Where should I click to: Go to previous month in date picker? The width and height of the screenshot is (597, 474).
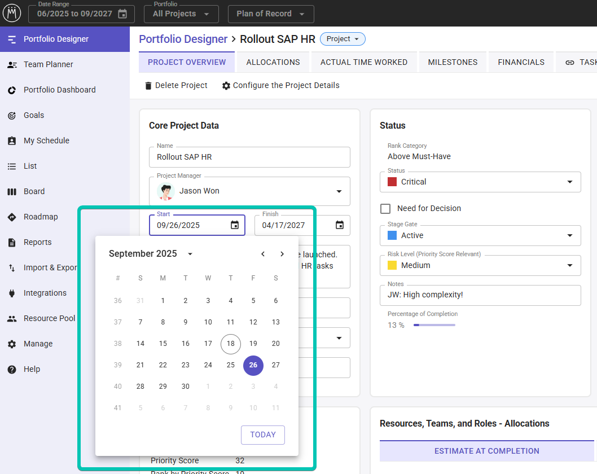[263, 254]
